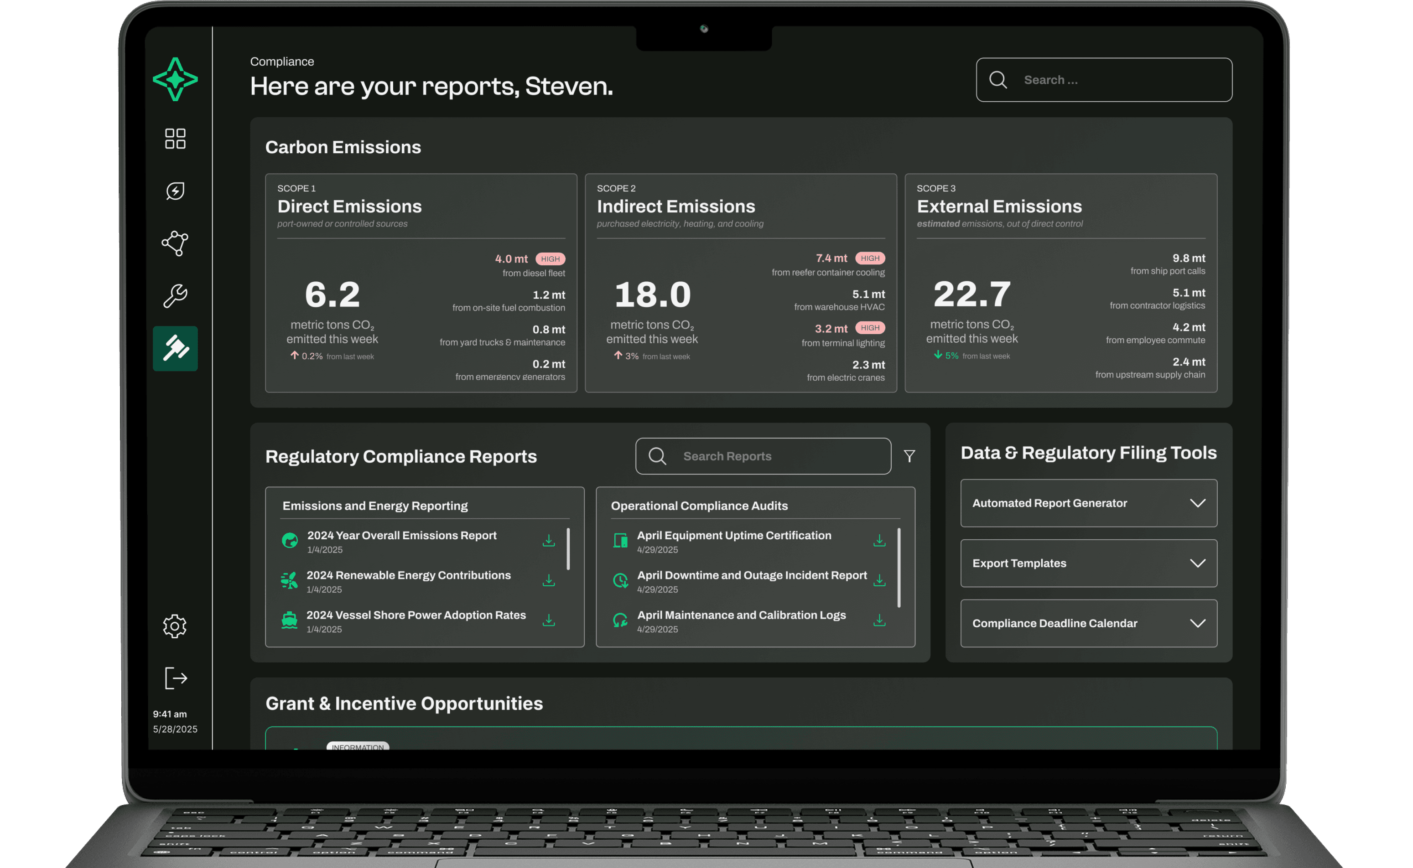The image size is (1413, 868).
Task: Click the logout icon in sidebar
Action: click(x=176, y=678)
